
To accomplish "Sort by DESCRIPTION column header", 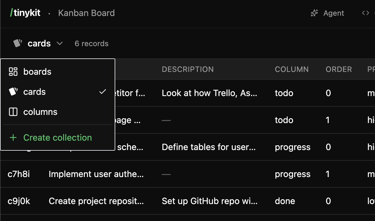I will pyautogui.click(x=188, y=69).
